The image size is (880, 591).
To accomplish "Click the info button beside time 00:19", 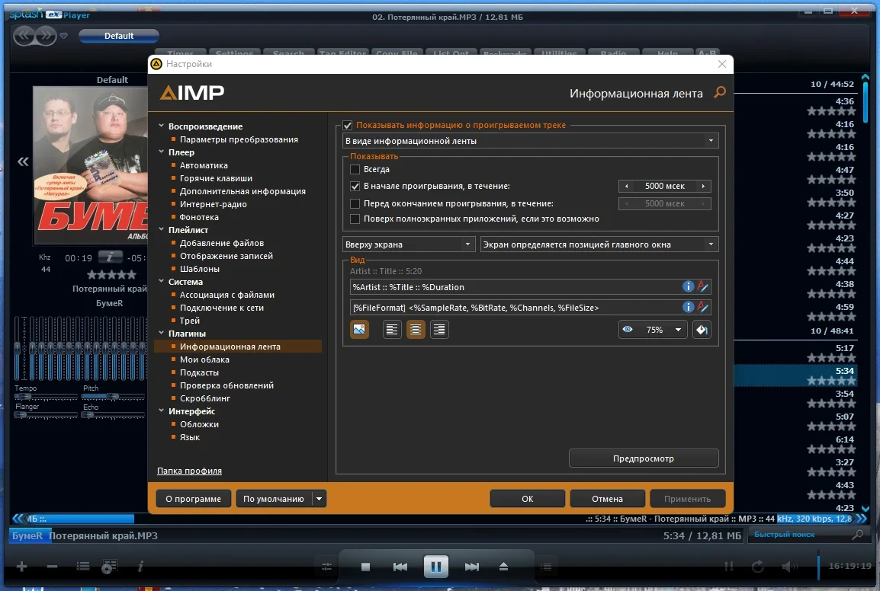I will click(110, 257).
